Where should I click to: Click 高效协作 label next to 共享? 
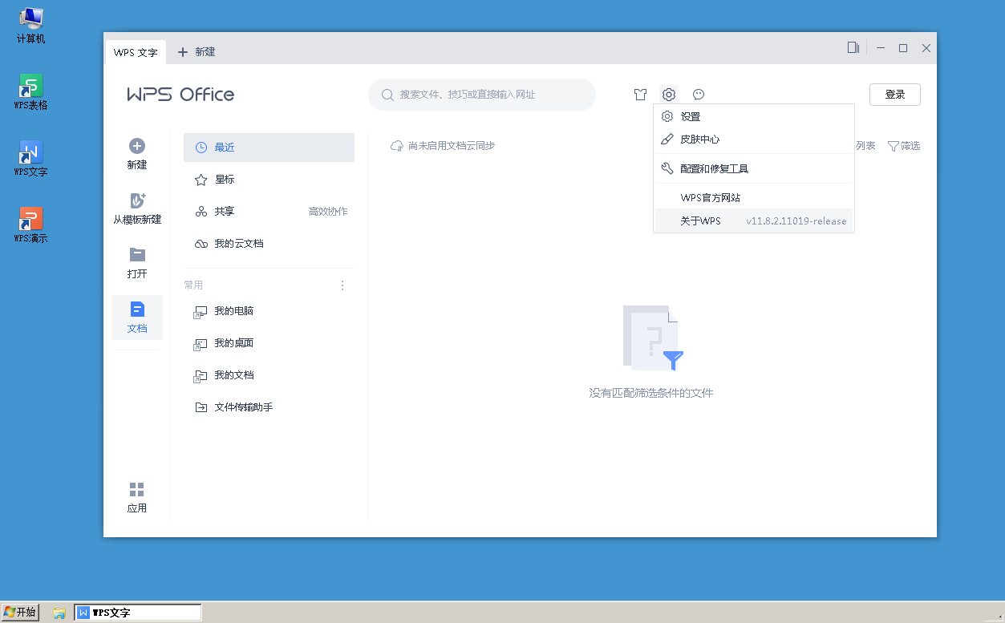click(328, 212)
